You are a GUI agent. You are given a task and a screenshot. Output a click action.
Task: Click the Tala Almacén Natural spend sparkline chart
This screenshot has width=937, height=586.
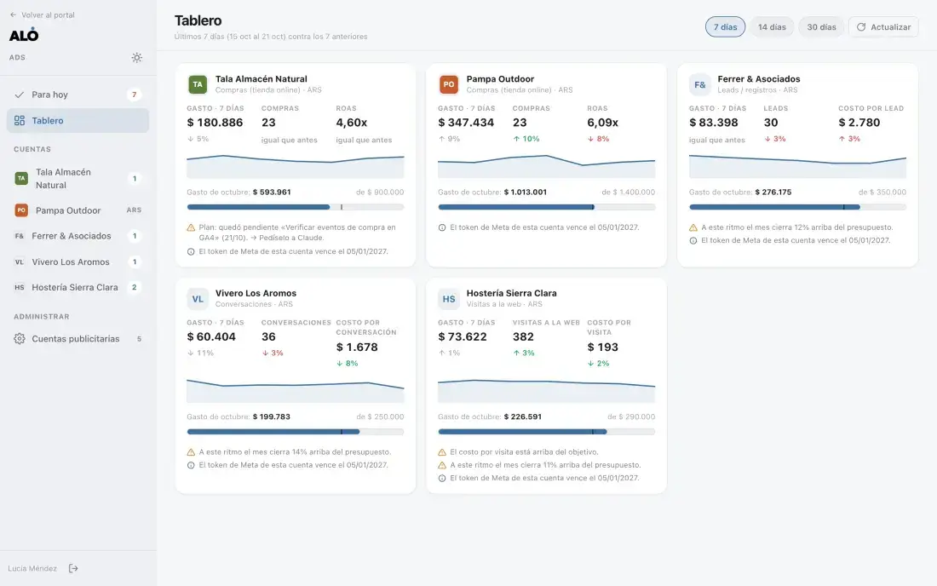pos(296,166)
